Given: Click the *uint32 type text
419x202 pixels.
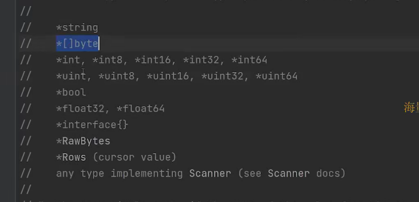Looking at the screenshot, I should coord(222,76).
